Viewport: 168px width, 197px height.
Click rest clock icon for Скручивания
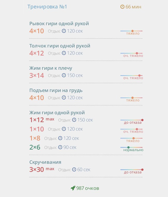(74, 169)
